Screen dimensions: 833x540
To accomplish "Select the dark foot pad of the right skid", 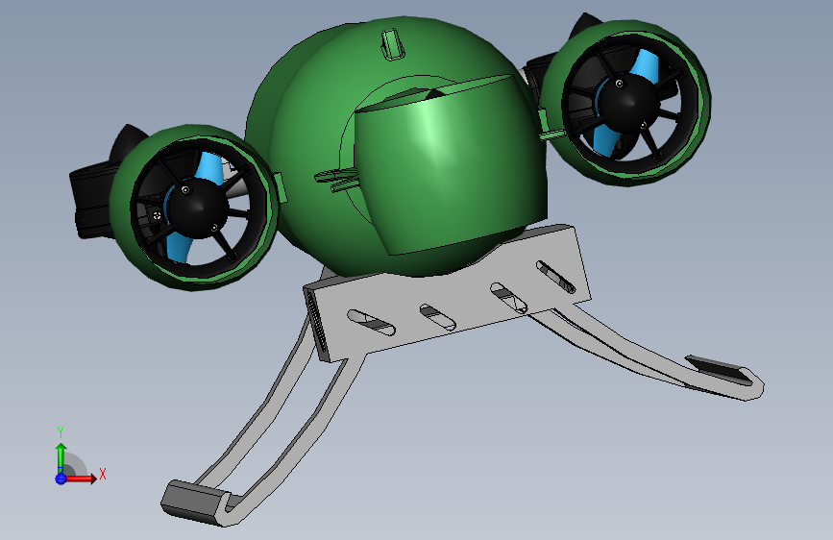I will (720, 369).
